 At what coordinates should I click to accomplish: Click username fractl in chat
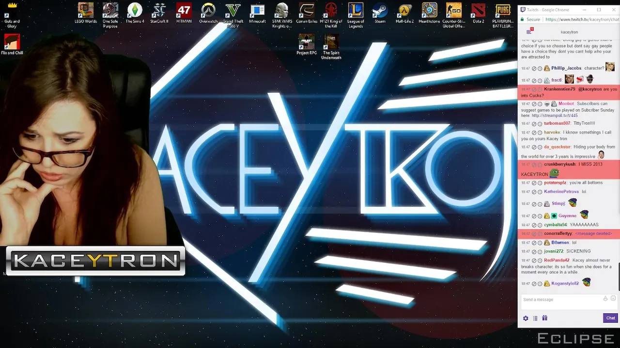pyautogui.click(x=557, y=80)
